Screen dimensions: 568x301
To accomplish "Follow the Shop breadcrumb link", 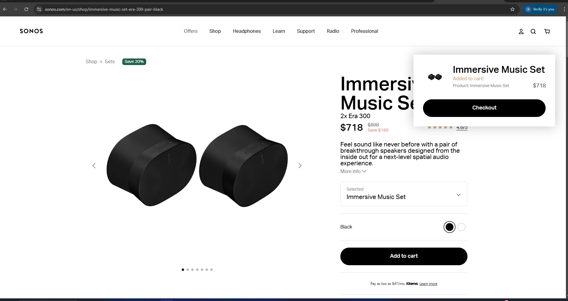I will click(x=91, y=61).
